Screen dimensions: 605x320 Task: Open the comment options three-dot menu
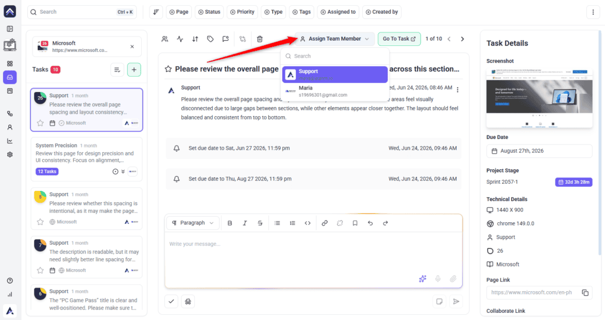tap(458, 90)
